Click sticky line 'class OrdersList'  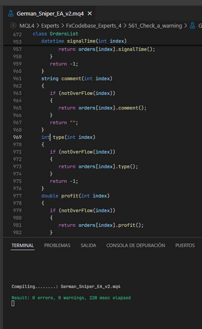coord(55,34)
